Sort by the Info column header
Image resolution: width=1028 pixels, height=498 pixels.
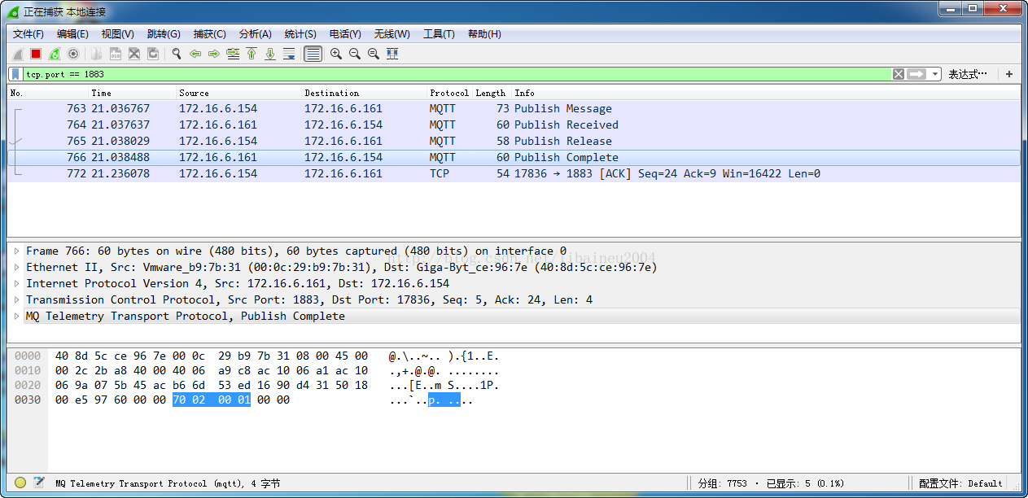coord(766,93)
